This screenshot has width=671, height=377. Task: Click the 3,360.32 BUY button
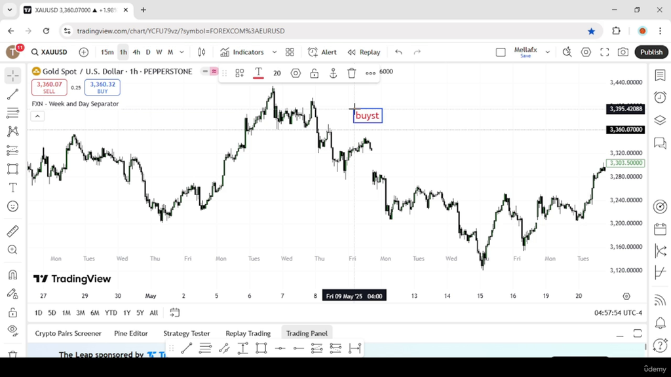(102, 87)
